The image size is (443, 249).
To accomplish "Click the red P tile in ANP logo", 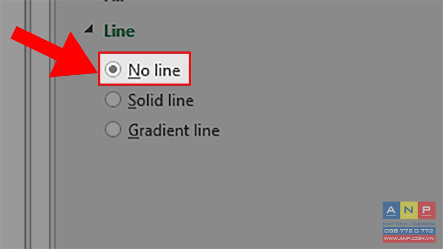I will coord(426,210).
